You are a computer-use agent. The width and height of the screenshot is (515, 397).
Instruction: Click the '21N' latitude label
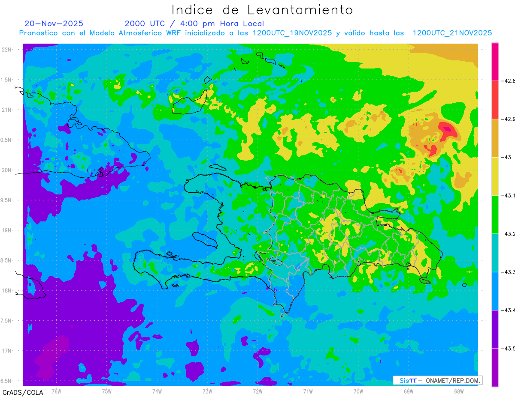(x=7, y=110)
